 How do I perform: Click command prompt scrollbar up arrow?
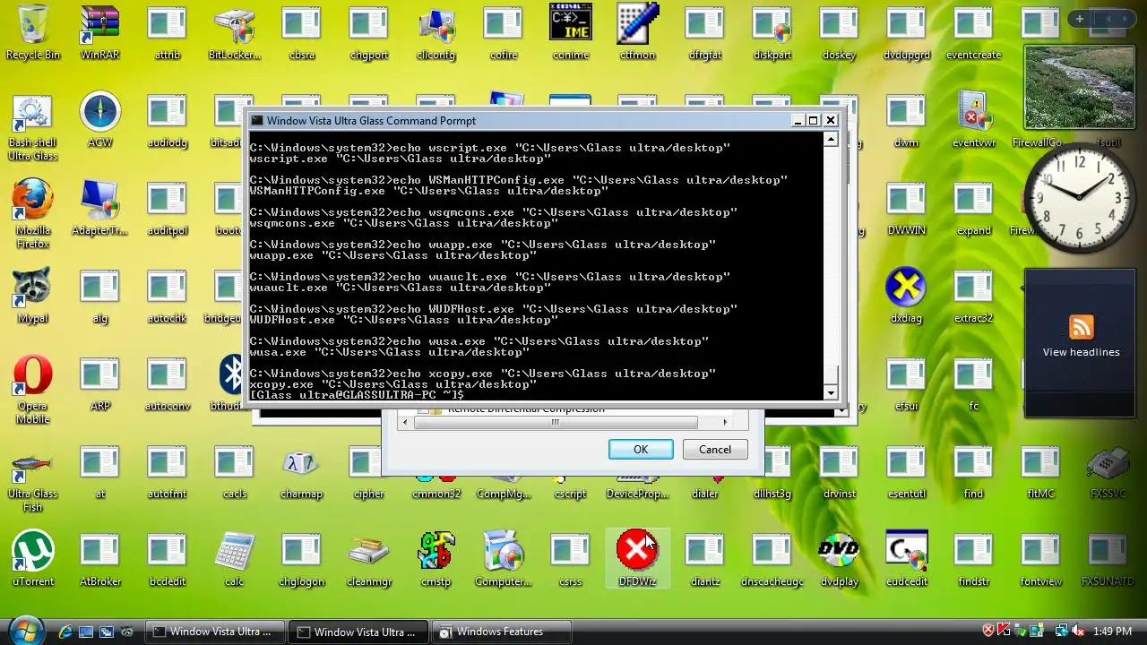point(831,139)
